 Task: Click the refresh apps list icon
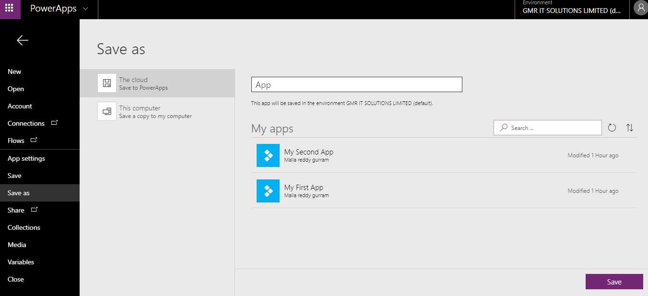click(612, 128)
